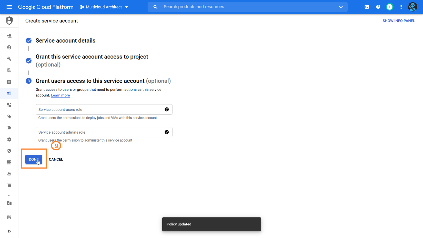Open the three-dot more options menu
This screenshot has width=423, height=238.
pos(401,7)
